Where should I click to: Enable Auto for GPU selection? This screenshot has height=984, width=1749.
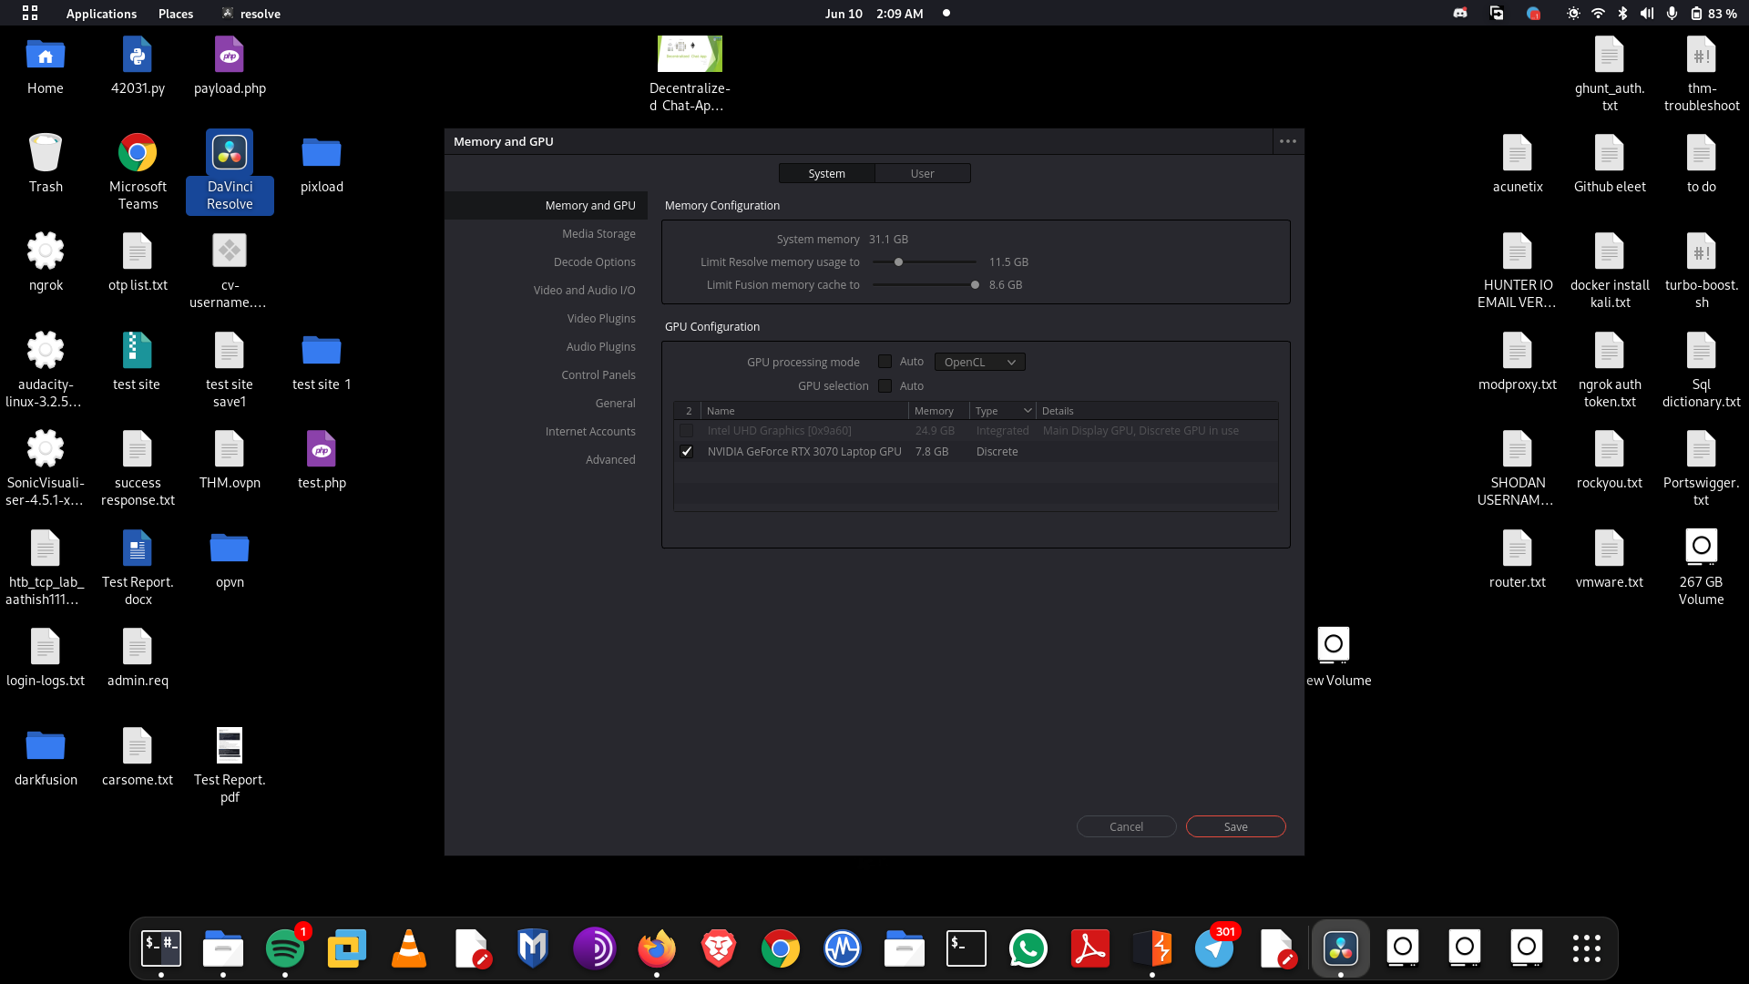pos(885,385)
